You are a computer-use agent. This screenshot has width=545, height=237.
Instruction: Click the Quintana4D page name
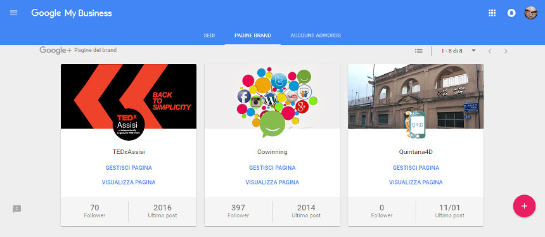click(x=416, y=152)
